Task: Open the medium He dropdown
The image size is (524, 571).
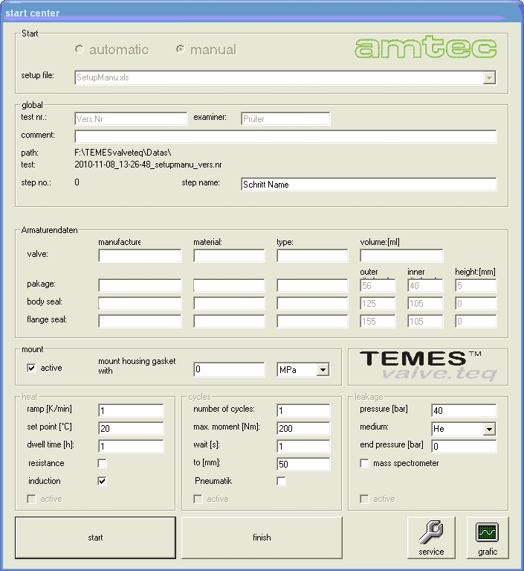Action: 490,429
